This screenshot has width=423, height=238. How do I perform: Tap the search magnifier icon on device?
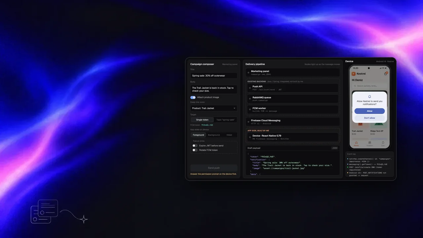(355, 86)
